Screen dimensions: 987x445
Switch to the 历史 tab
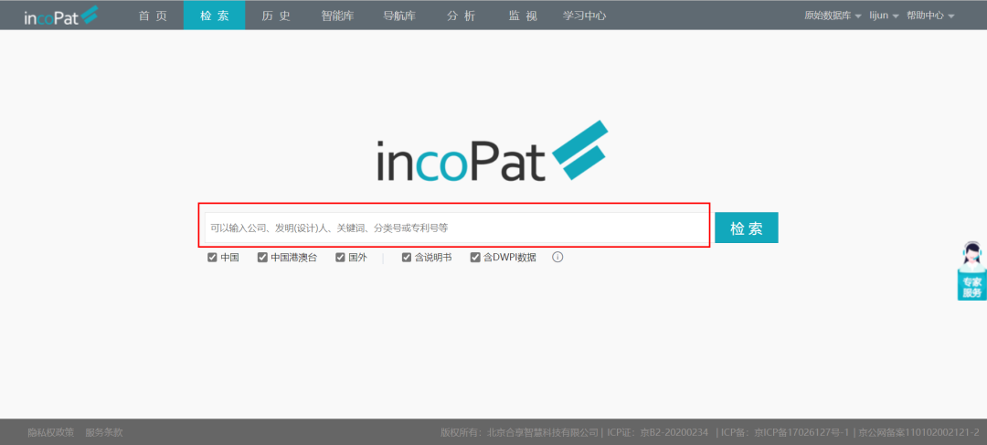tap(275, 16)
